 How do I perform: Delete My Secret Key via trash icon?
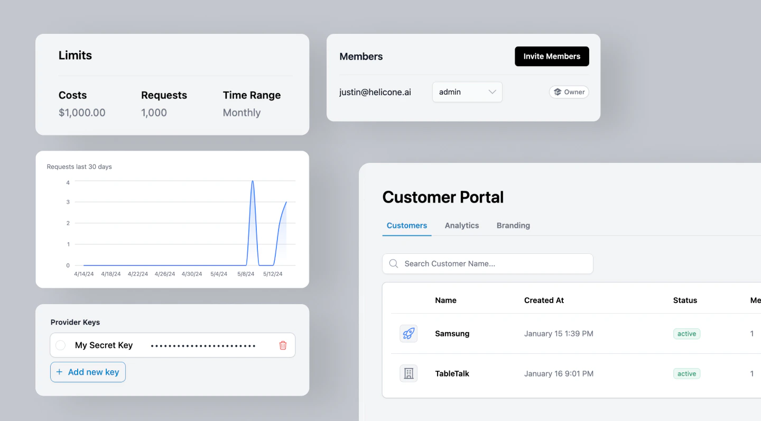click(x=283, y=345)
